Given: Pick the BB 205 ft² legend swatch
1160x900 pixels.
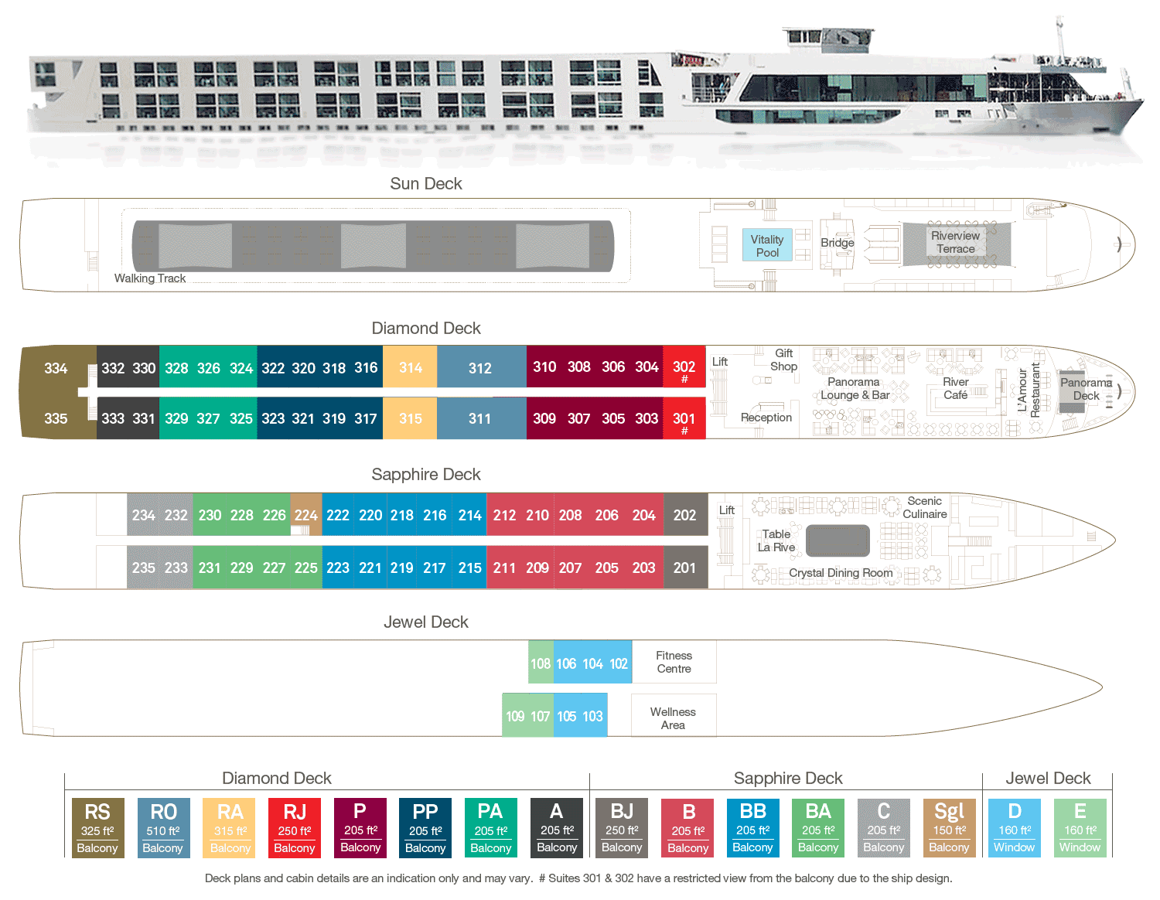Looking at the screenshot, I should click(x=753, y=828).
